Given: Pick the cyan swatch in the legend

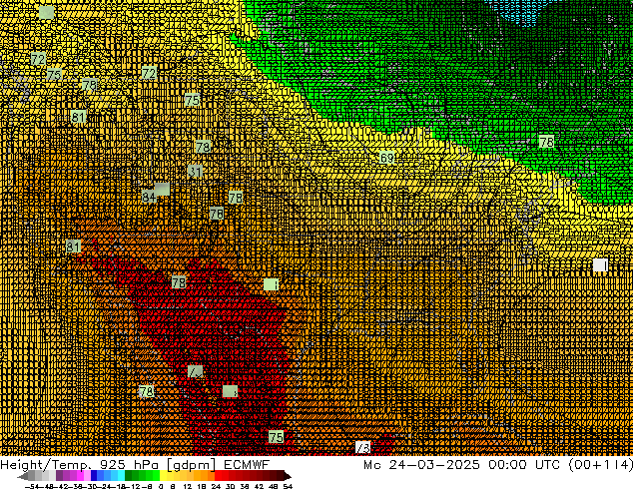Looking at the screenshot, I should tap(121, 475).
